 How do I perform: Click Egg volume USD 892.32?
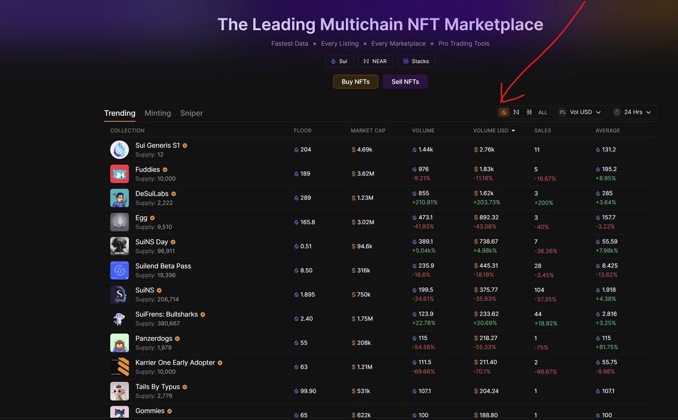point(490,218)
